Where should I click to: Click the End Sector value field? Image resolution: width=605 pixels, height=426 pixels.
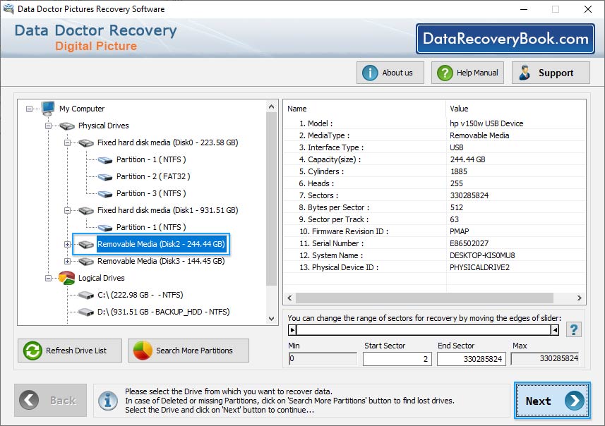tap(473, 359)
